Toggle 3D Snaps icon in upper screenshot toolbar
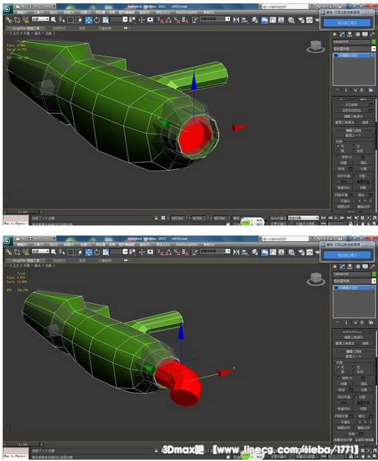The width and height of the screenshot is (378, 461). 160,19
